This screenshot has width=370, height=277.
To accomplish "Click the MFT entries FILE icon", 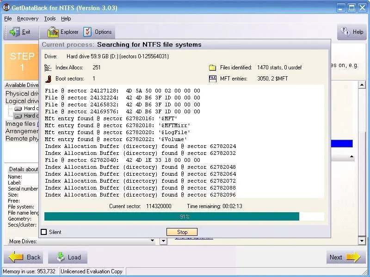I will [213, 79].
